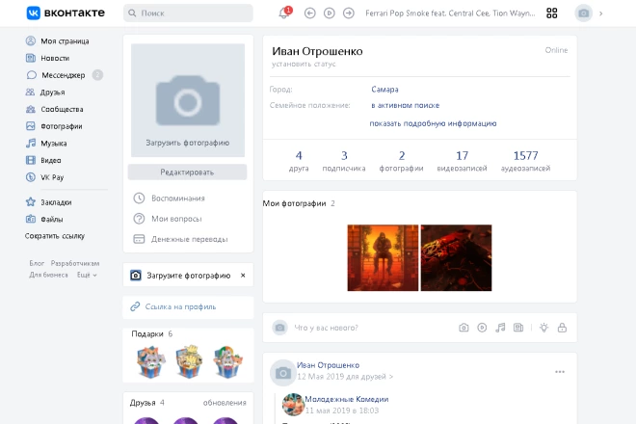Open the first gift thumbnail
The image size is (636, 424).
point(150,361)
